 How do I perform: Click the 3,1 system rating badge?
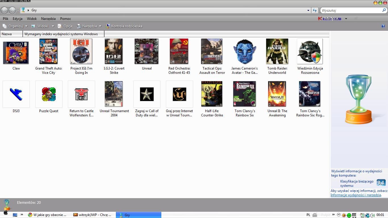pyautogui.click(x=381, y=183)
